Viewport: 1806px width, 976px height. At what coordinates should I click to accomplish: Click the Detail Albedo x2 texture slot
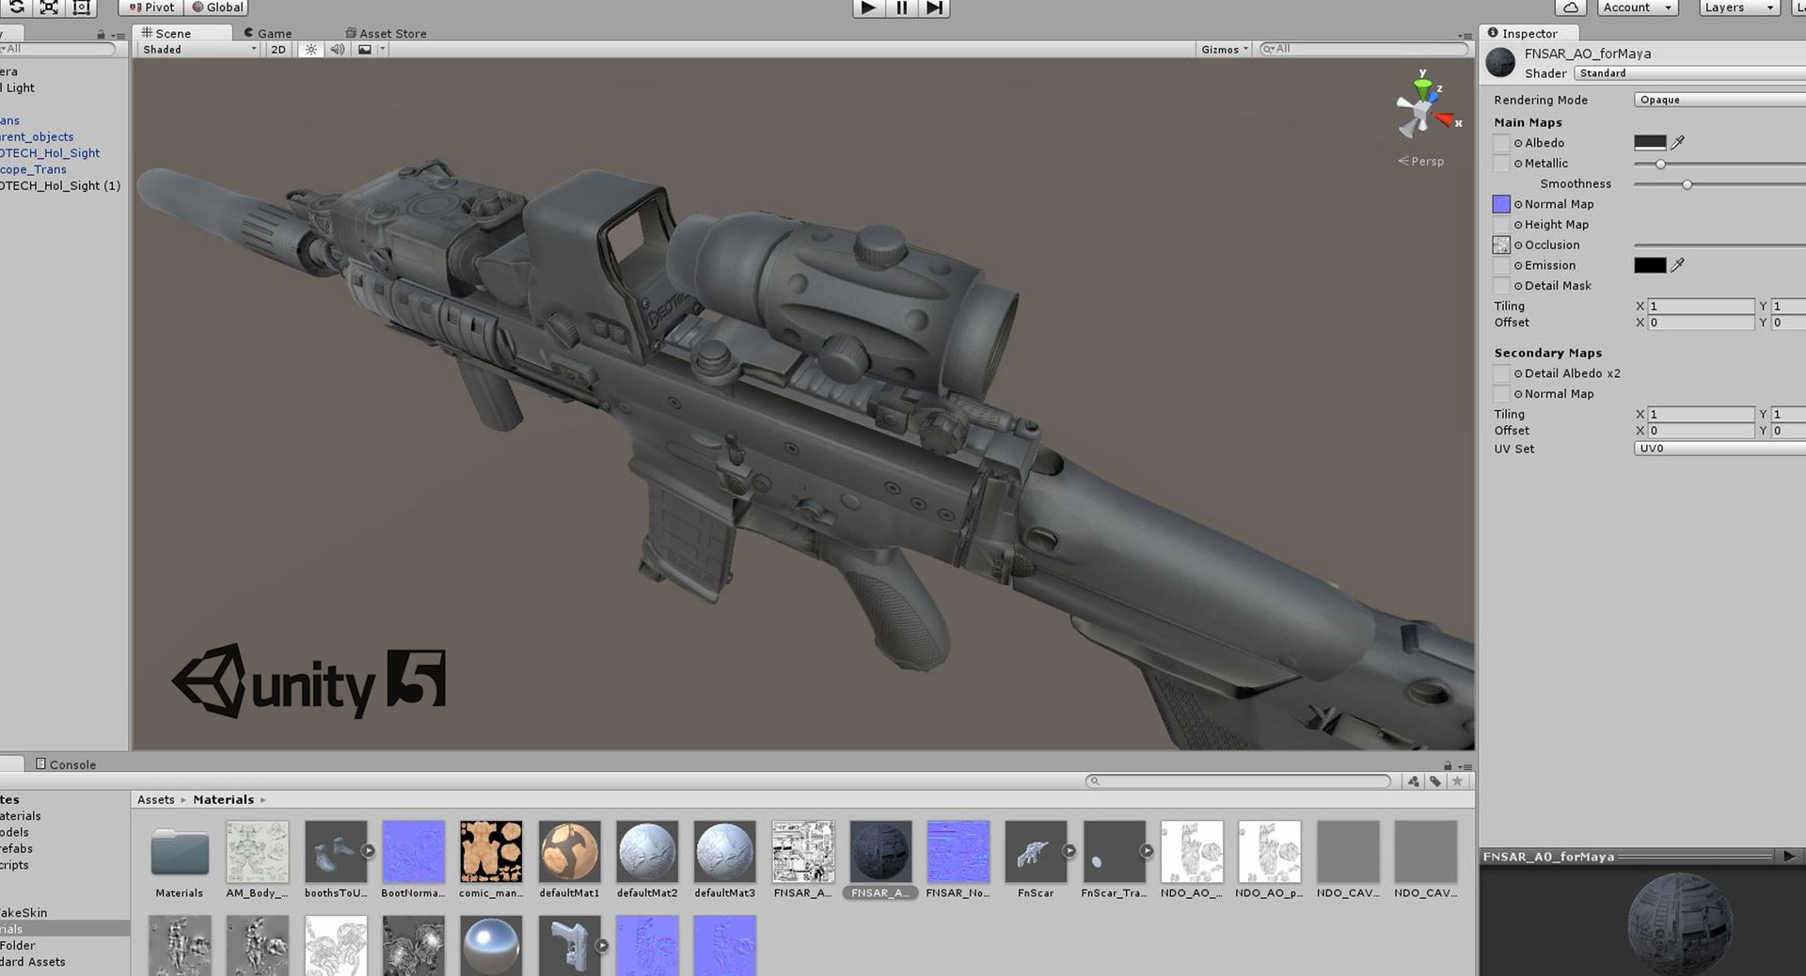pos(1501,373)
